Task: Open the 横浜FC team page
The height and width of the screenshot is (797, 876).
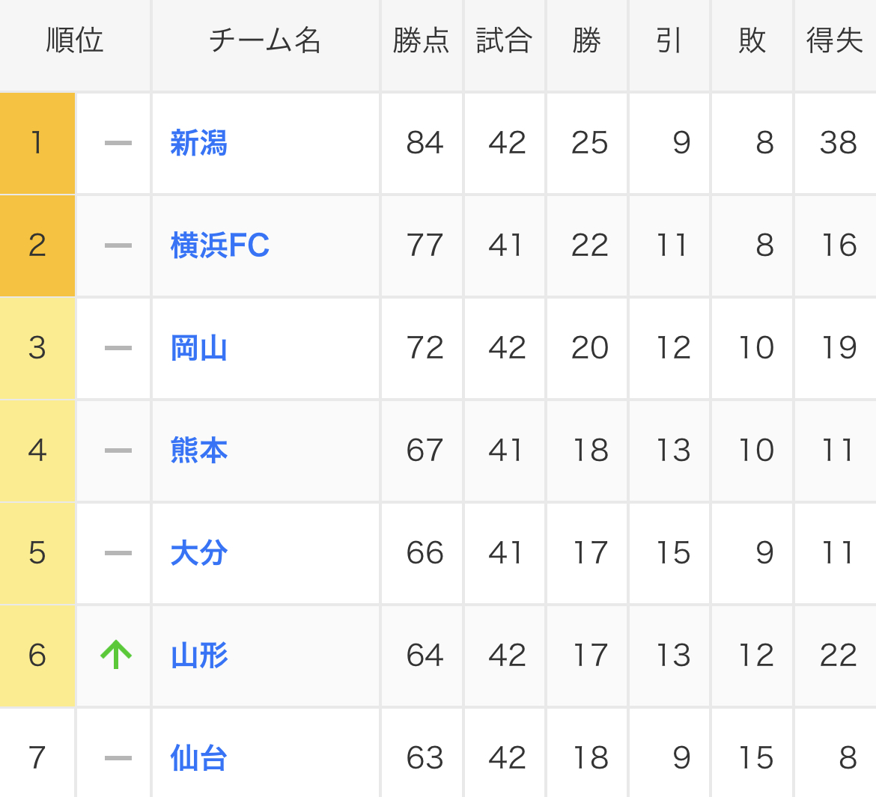Action: pos(219,245)
